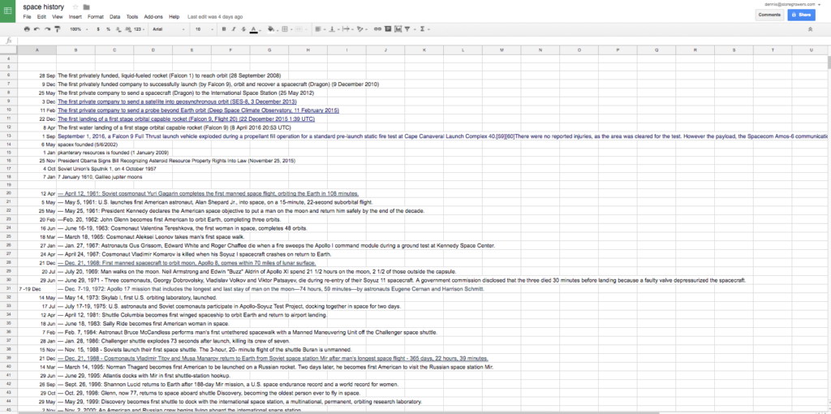Open the Insert menu
Screen dimensions: 831x414
click(75, 17)
